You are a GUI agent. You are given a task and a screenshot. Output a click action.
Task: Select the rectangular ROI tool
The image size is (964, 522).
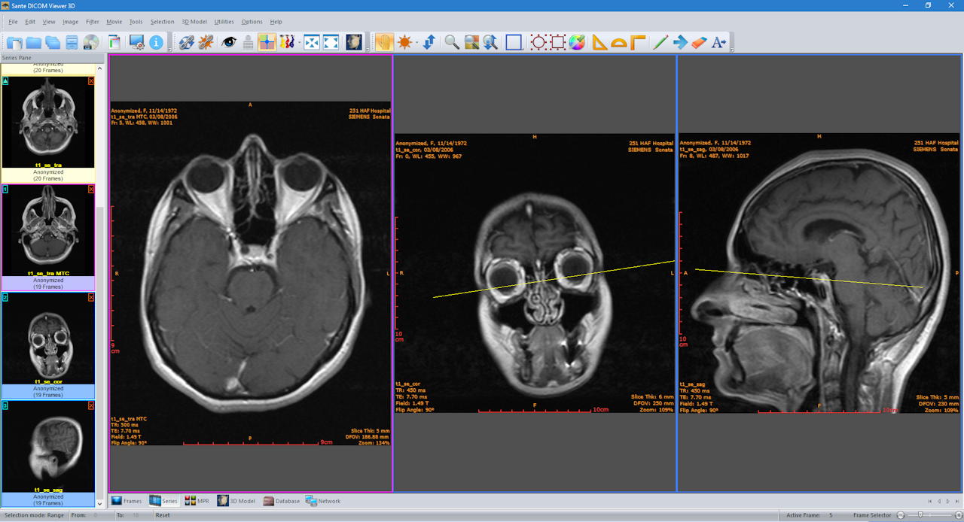click(x=558, y=43)
